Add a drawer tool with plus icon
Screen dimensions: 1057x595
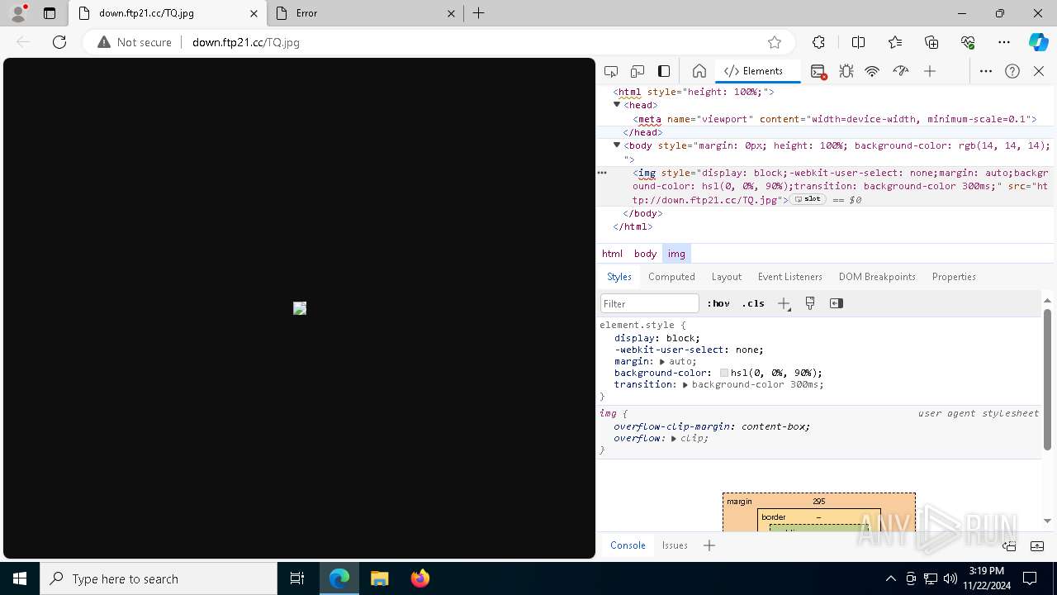click(x=709, y=545)
